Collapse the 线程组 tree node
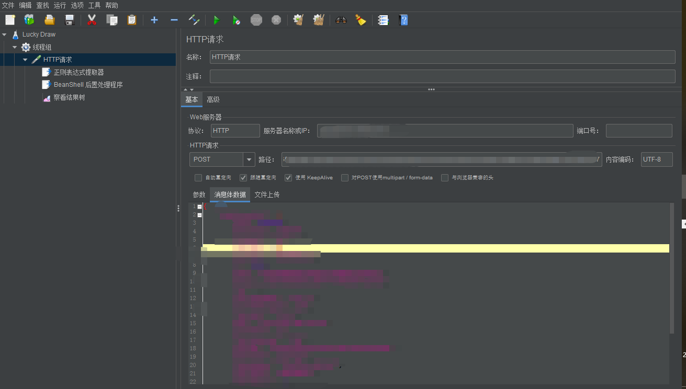686x389 pixels. pyautogui.click(x=15, y=47)
